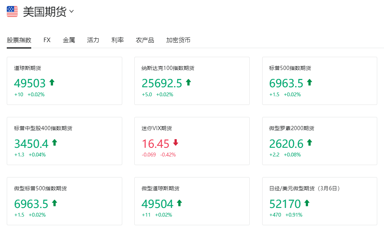Switch to the FX tab
384x229 pixels.
(47, 40)
